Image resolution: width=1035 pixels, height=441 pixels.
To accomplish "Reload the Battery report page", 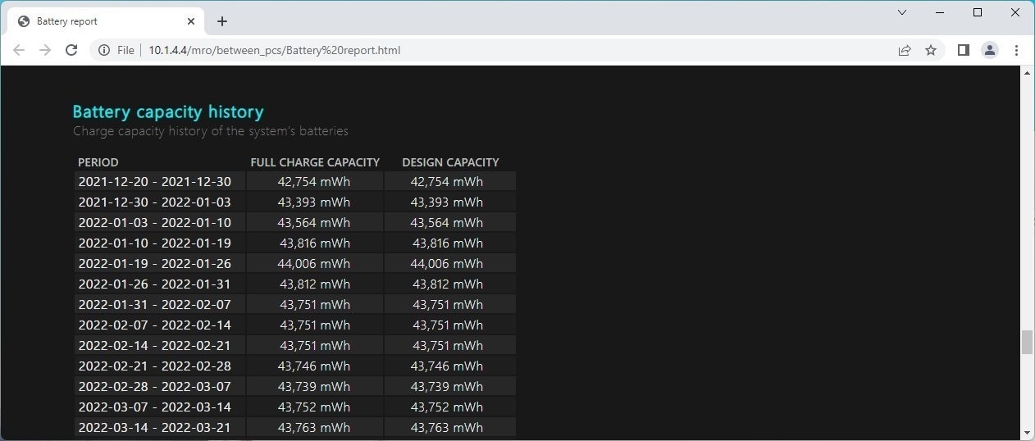I will coord(71,50).
